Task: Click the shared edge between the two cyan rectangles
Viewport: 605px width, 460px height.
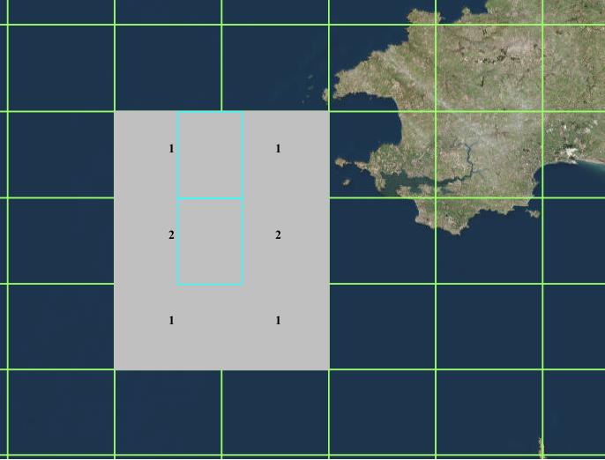Action: click(210, 199)
